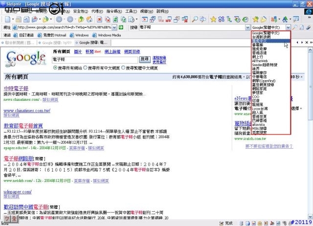Click the highlighter pen icon in the search bar
This screenshot has height=226, width=313.
[x=309, y=27]
